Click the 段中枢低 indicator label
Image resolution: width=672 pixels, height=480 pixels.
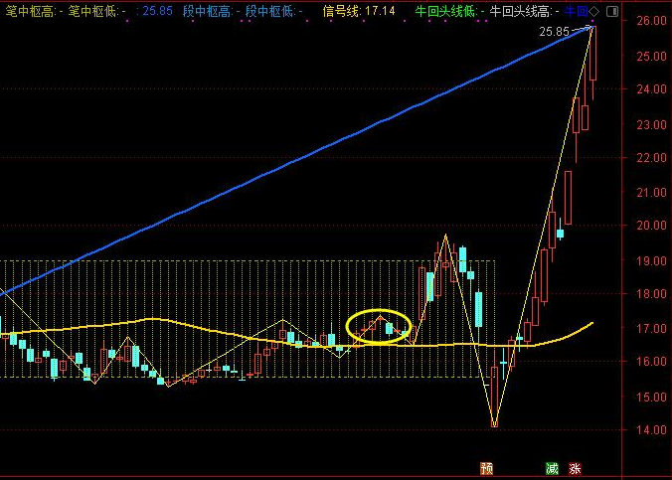coord(273,11)
